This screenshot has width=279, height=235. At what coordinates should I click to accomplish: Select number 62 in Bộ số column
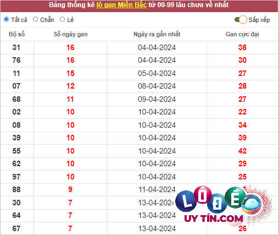[x=16, y=163]
